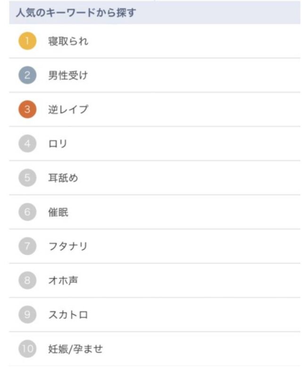The width and height of the screenshot is (302, 370).
Task: Click the gold rank 1 badge
Action: (27, 41)
